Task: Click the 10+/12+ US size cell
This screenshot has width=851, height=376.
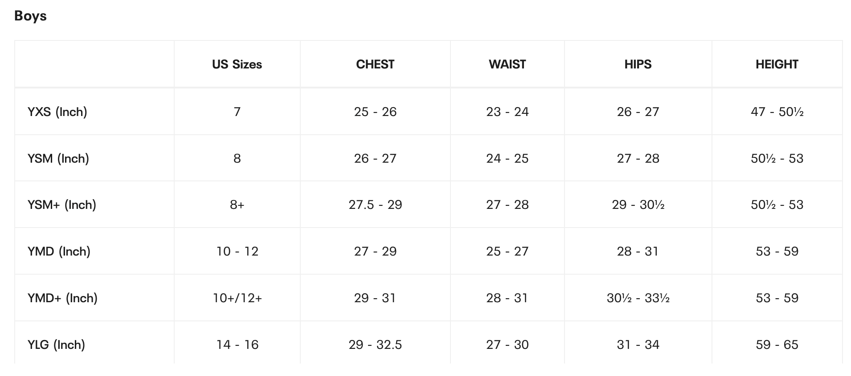Action: click(237, 298)
